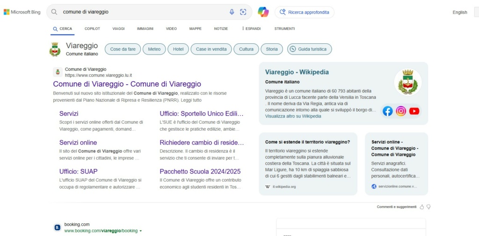Open the Ufficio: SUAP sublink

pyautogui.click(x=79, y=171)
